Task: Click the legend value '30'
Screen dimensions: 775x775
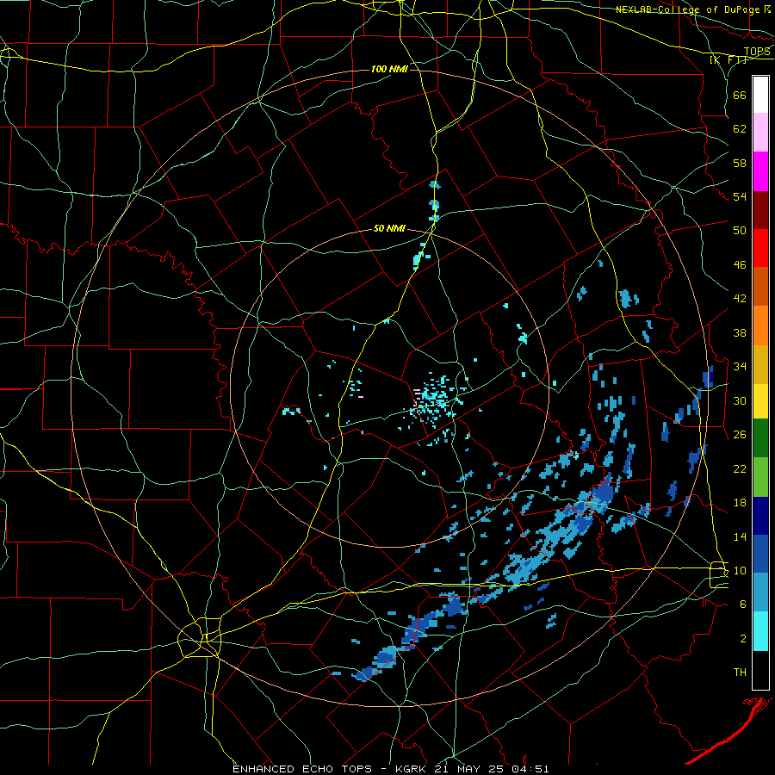Action: tap(740, 400)
